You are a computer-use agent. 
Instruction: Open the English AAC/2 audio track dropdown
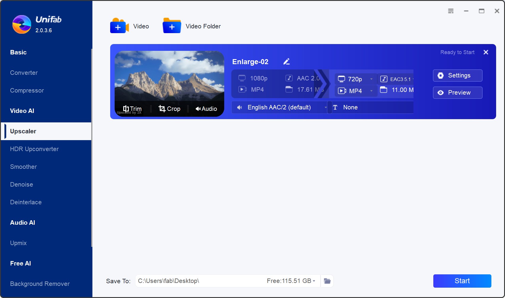pyautogui.click(x=279, y=107)
